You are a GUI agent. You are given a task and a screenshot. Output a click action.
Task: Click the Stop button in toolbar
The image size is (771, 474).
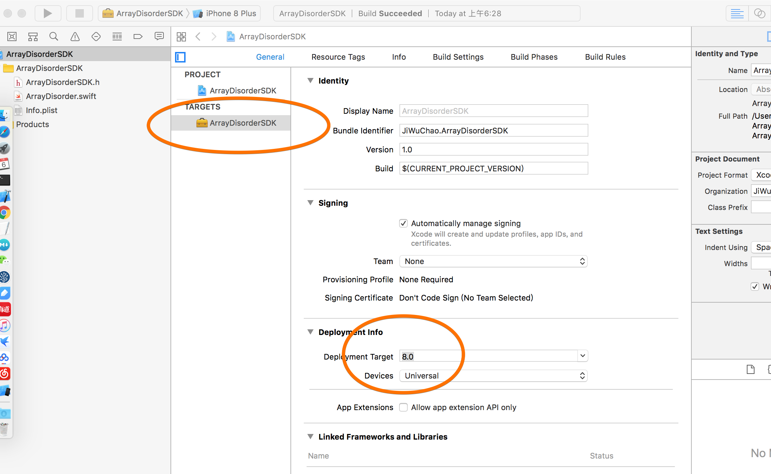(80, 13)
